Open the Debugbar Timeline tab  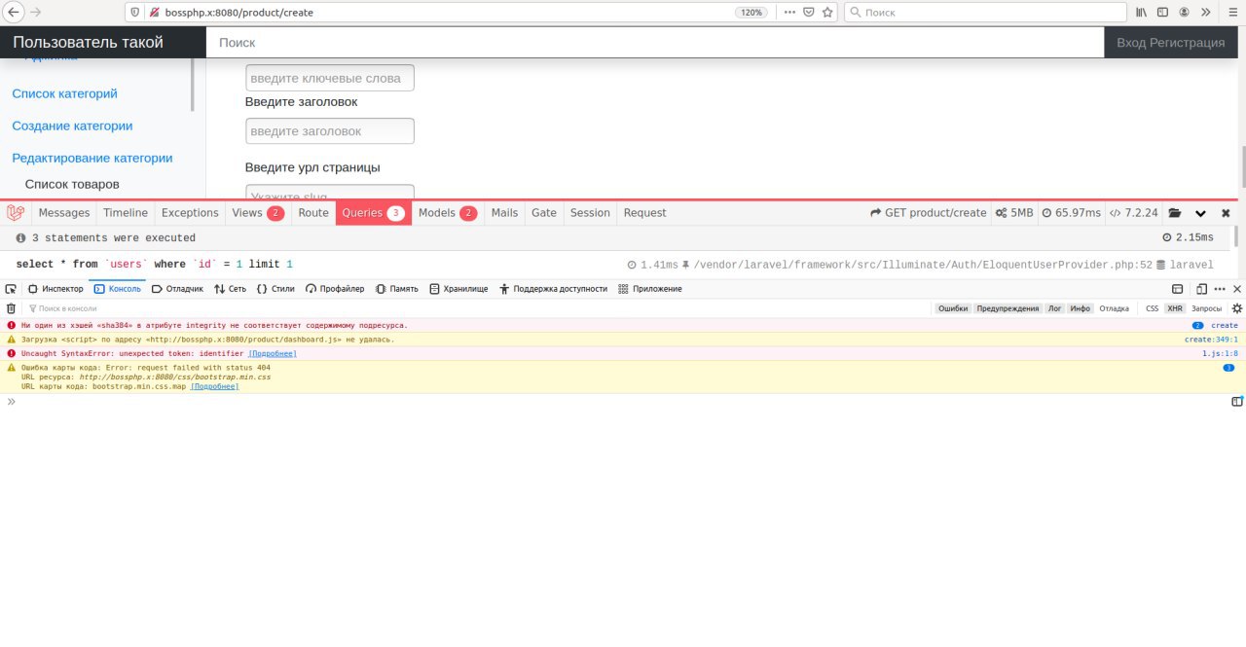pos(126,213)
